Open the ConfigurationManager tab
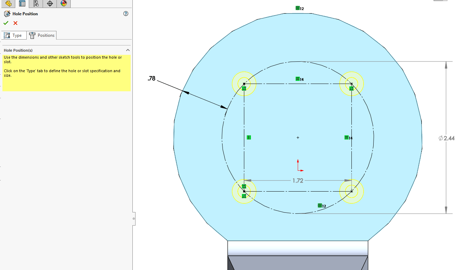462x270 pixels. coord(36,4)
